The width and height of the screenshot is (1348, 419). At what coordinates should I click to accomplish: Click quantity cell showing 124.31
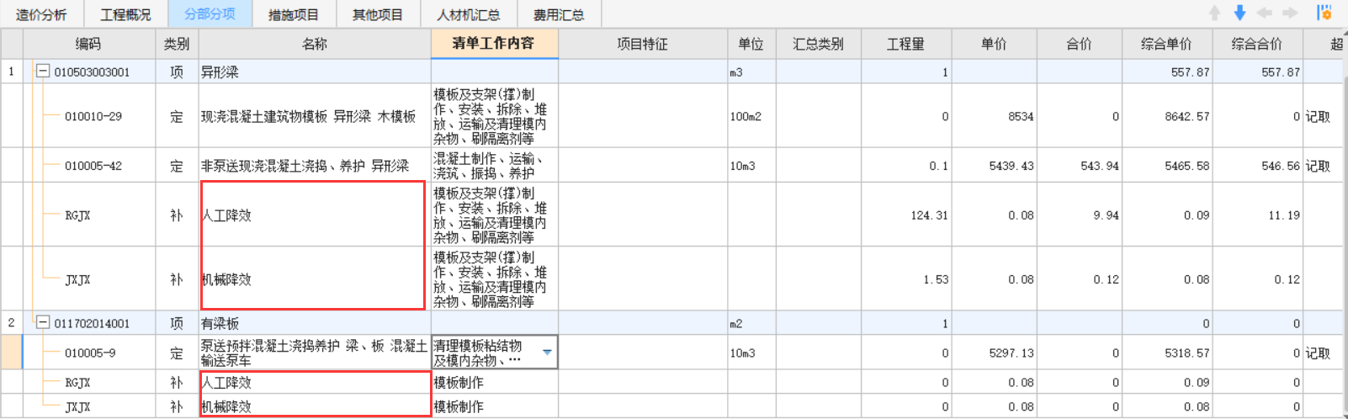tap(906, 215)
